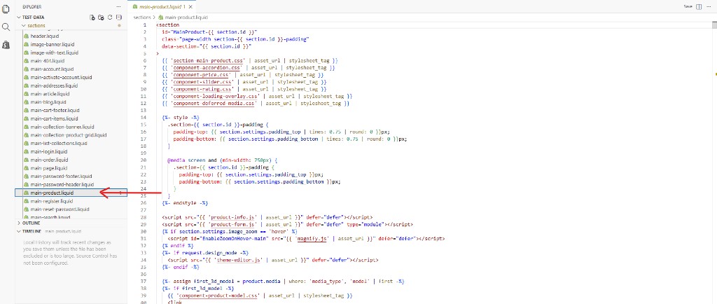Click the Liquid icon beside main-login.liquid
Viewport: 717px width, 304px height.
click(26, 151)
